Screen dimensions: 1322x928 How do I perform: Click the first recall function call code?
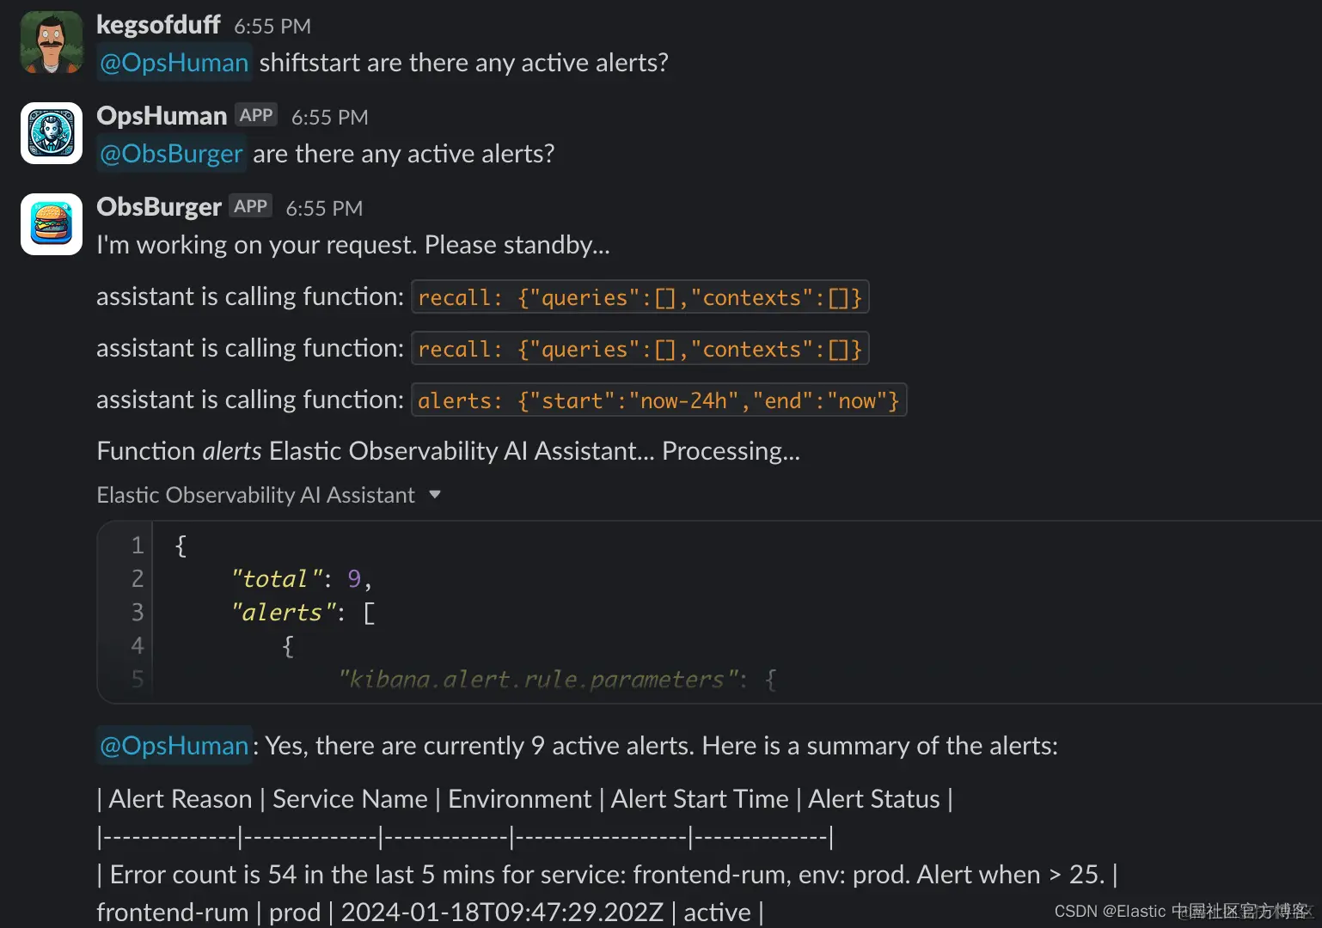click(640, 297)
